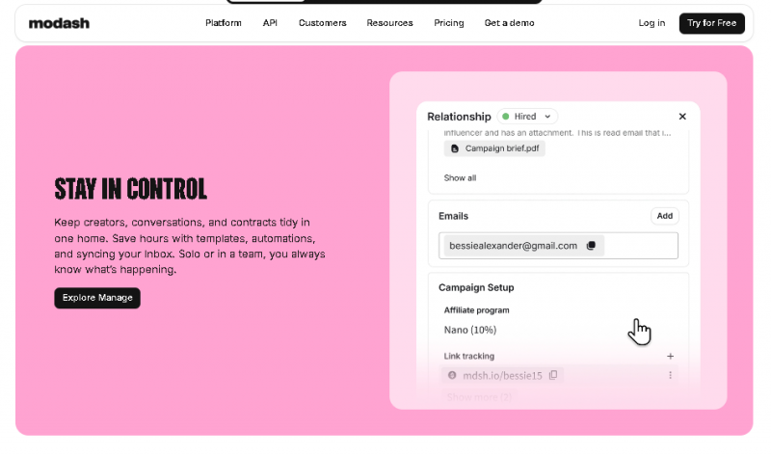Open the Resources menu
Screen dimensions: 771x455
(389, 23)
